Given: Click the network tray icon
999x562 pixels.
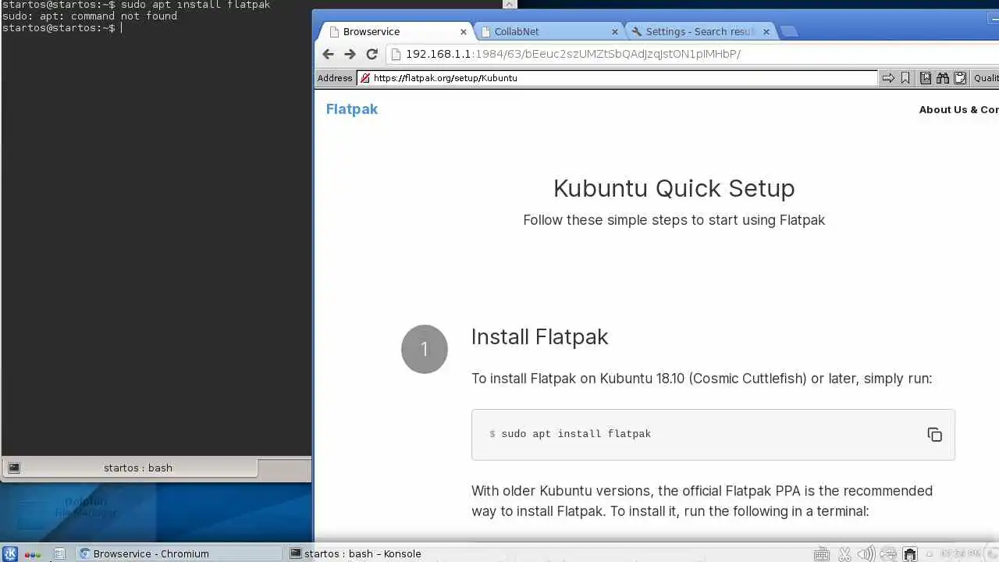Looking at the screenshot, I should (x=888, y=554).
